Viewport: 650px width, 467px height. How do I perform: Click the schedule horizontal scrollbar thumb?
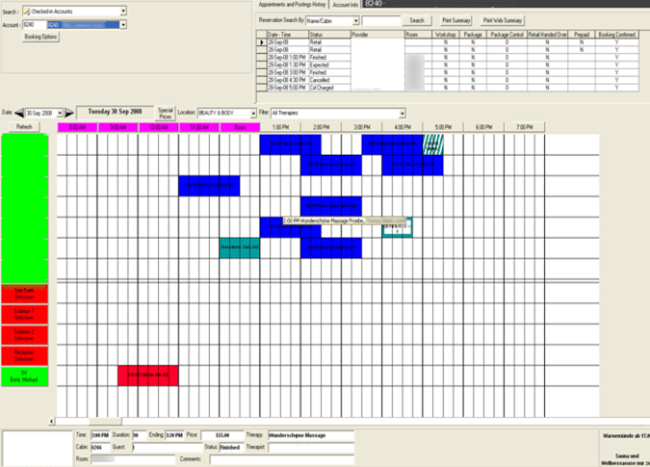(x=105, y=422)
